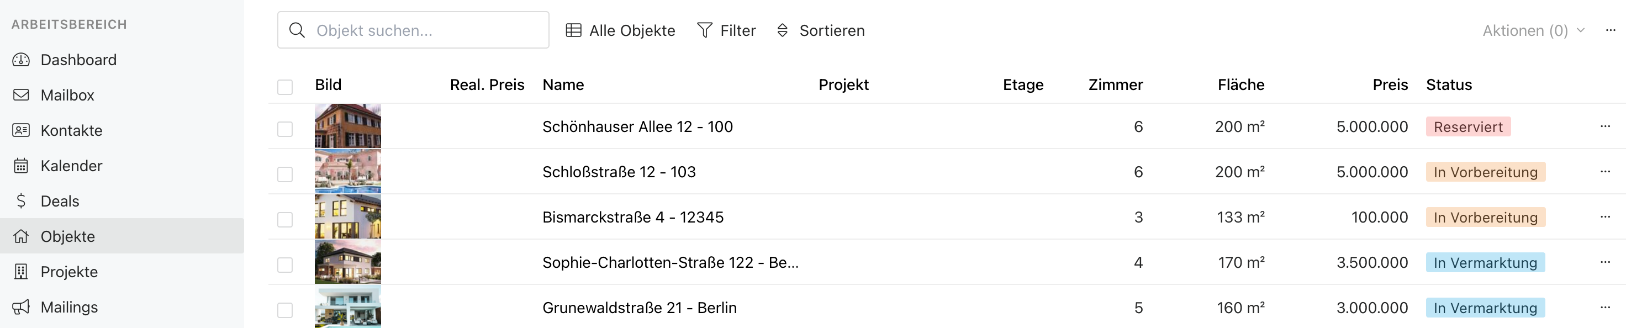Toggle the select-all checkbox in table header
Screen dimensions: 1626x328
click(x=284, y=86)
